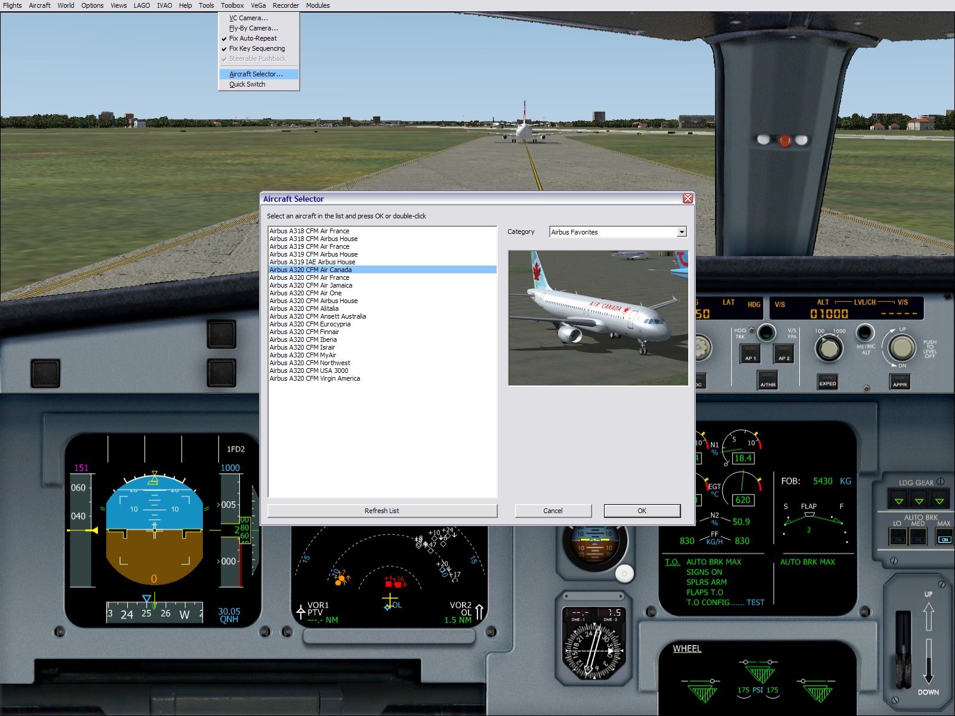This screenshot has width=955, height=716.
Task: Toggle the Fix Auto-Repeat option
Action: [x=253, y=38]
